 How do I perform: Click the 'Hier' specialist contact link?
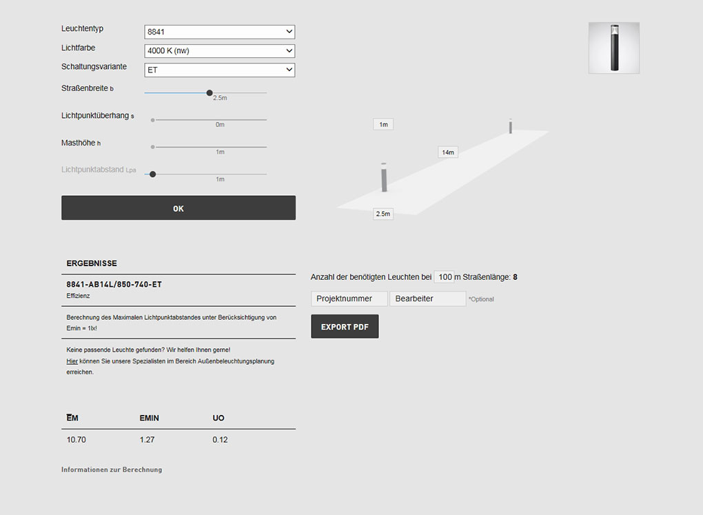72,361
